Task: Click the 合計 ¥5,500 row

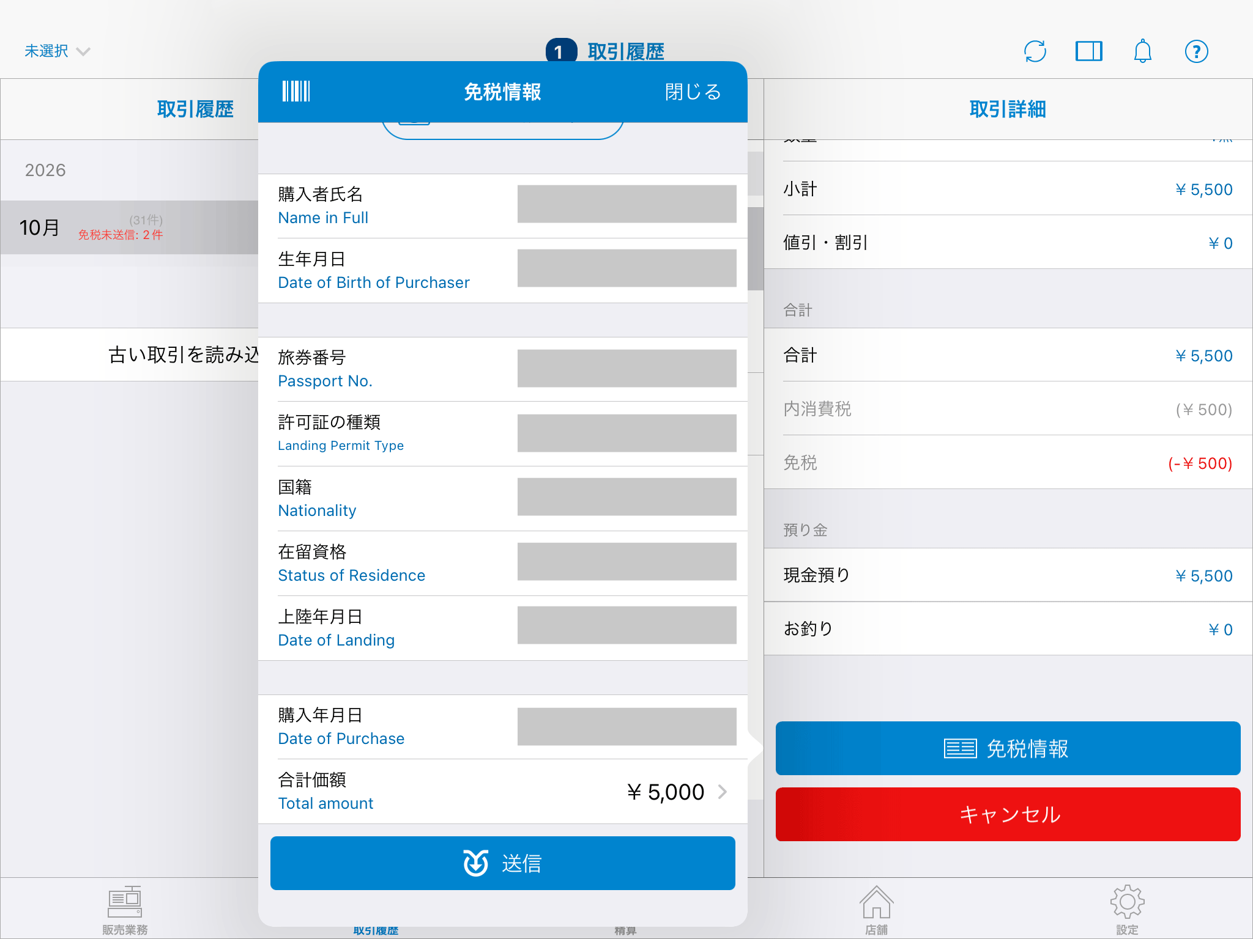Action: point(1008,355)
